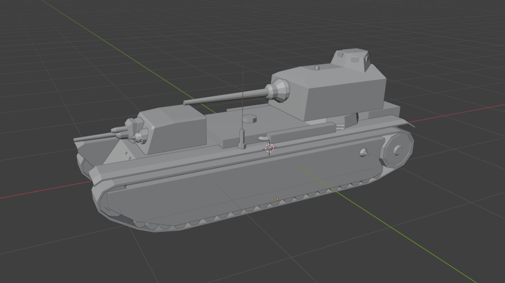Click the round hatch disc on hull deck
Image resolution: width=505 pixels, height=283 pixels.
point(249,118)
